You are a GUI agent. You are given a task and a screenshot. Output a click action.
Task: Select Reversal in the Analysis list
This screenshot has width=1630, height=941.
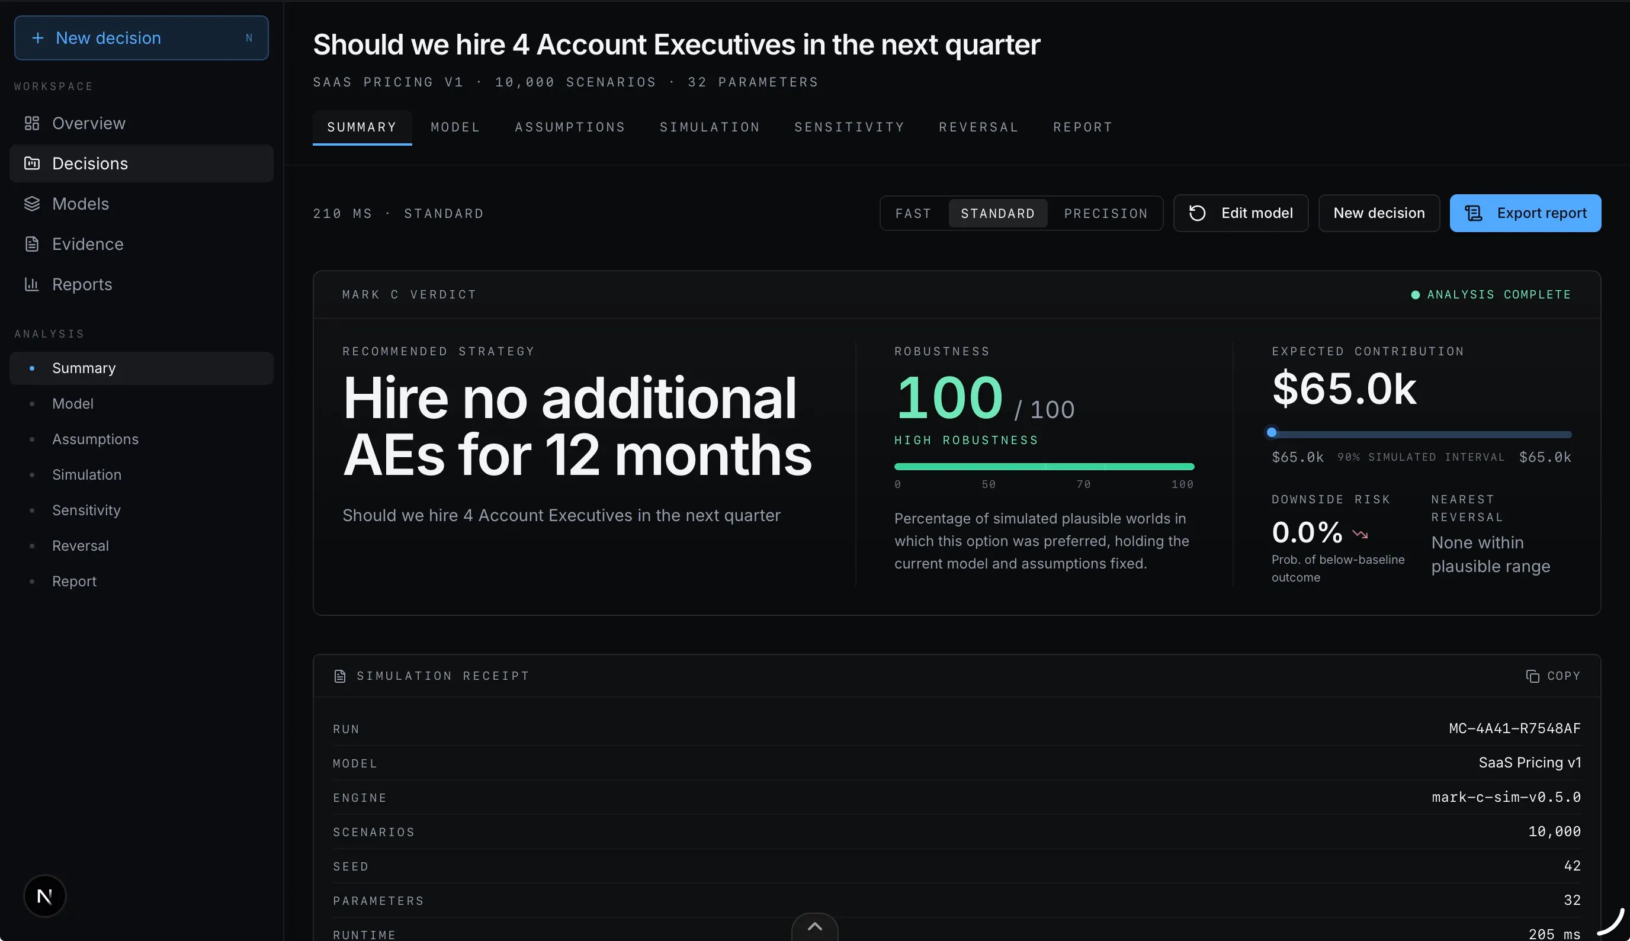click(142, 546)
